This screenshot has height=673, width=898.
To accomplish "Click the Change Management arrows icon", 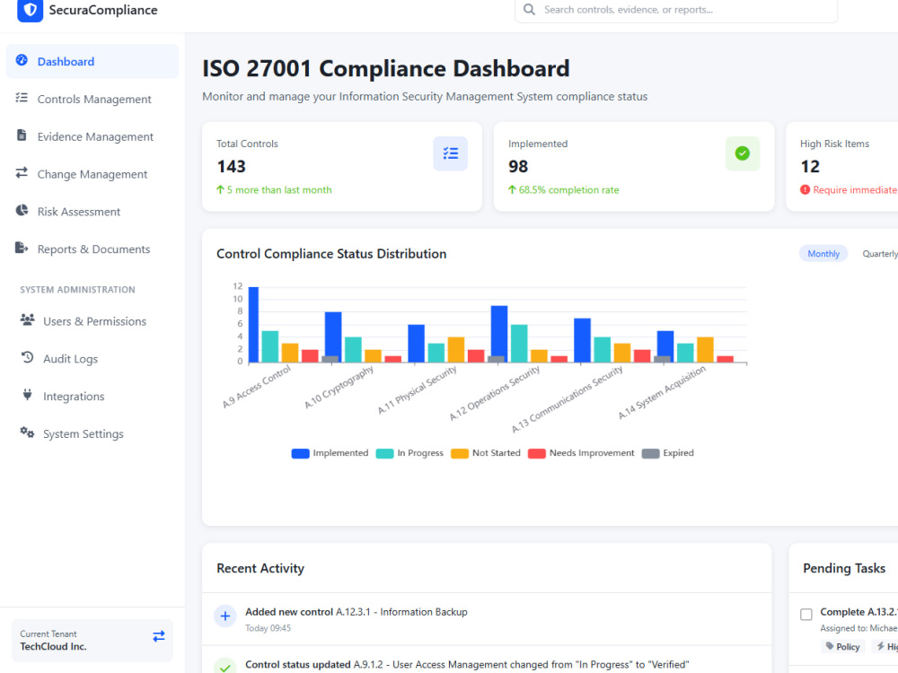I will coord(22,173).
